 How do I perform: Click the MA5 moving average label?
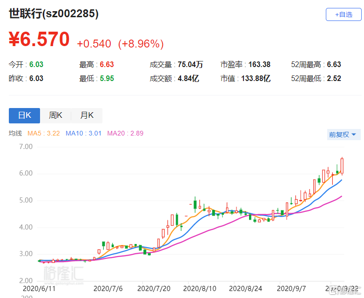coord(44,134)
